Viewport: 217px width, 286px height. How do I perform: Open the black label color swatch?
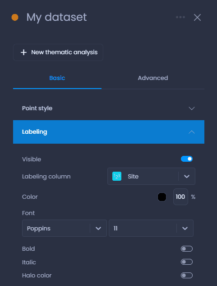coord(162,197)
